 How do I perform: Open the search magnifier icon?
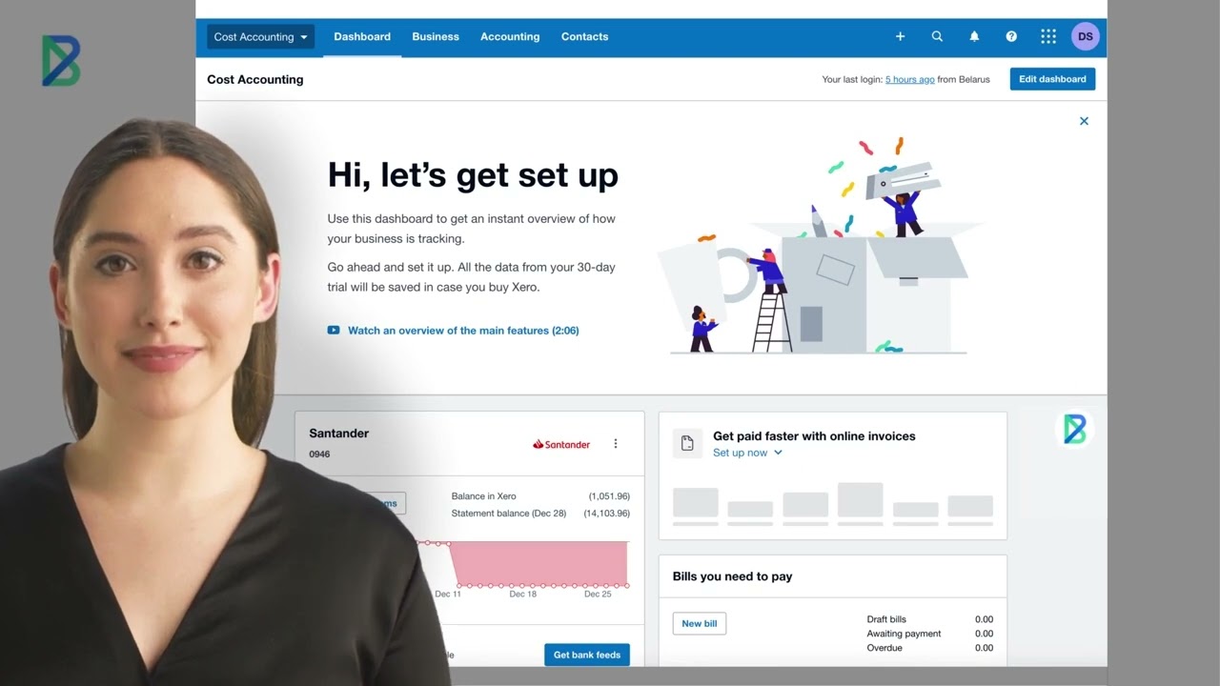click(x=937, y=36)
